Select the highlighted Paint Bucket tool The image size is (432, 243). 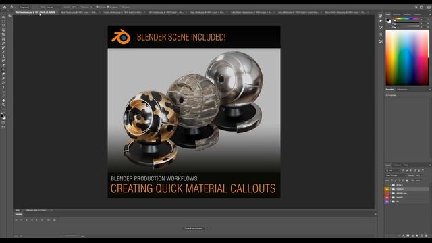click(3, 70)
